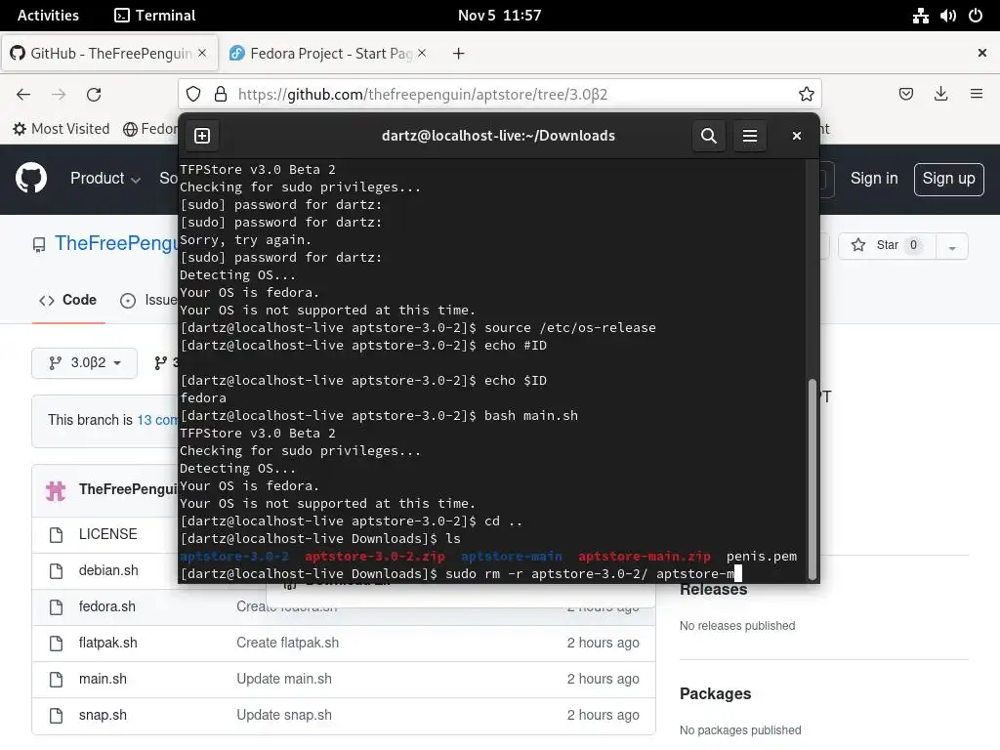
Task: Expand the Star list dropdown arrow
Action: coord(951,246)
